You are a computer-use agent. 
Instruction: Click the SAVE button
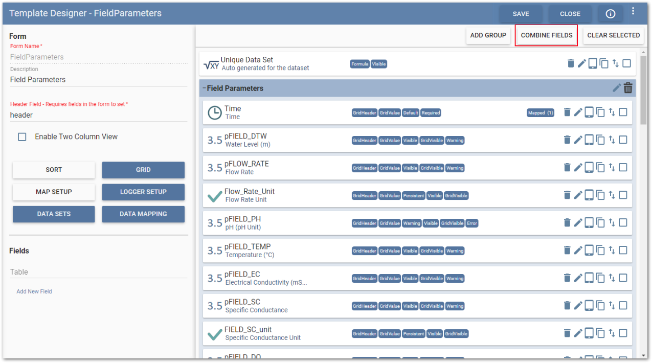(x=521, y=14)
